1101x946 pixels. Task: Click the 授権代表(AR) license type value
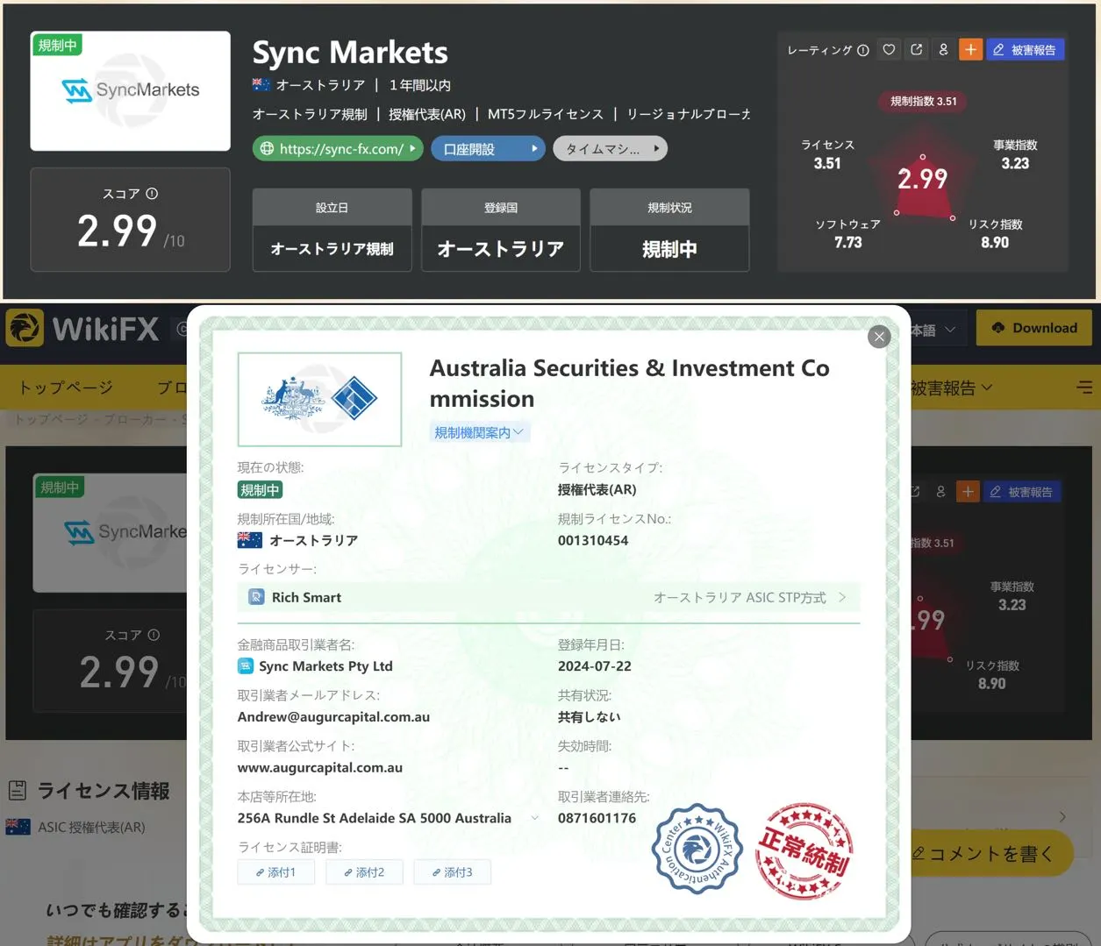(x=597, y=489)
